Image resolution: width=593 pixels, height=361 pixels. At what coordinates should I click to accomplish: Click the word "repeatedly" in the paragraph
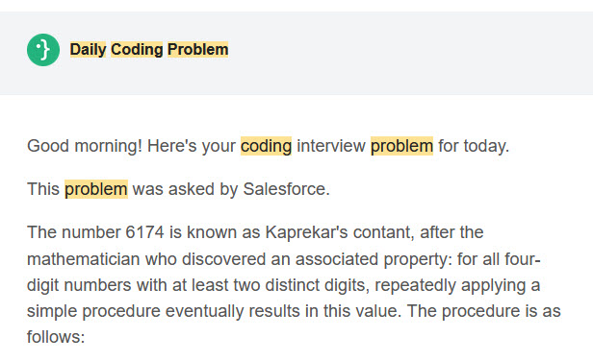(x=415, y=285)
